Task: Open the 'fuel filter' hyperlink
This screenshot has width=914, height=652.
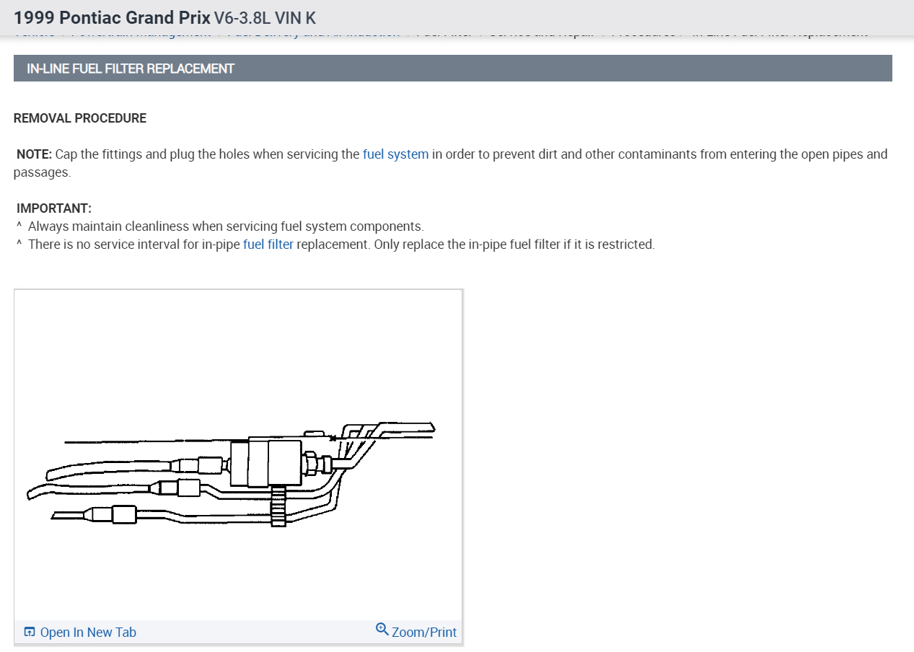Action: pyautogui.click(x=268, y=244)
